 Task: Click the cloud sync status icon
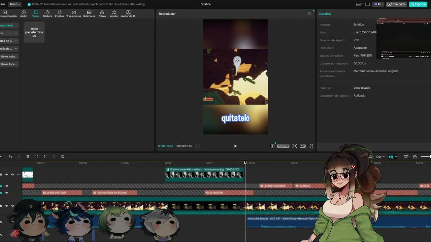29,4
